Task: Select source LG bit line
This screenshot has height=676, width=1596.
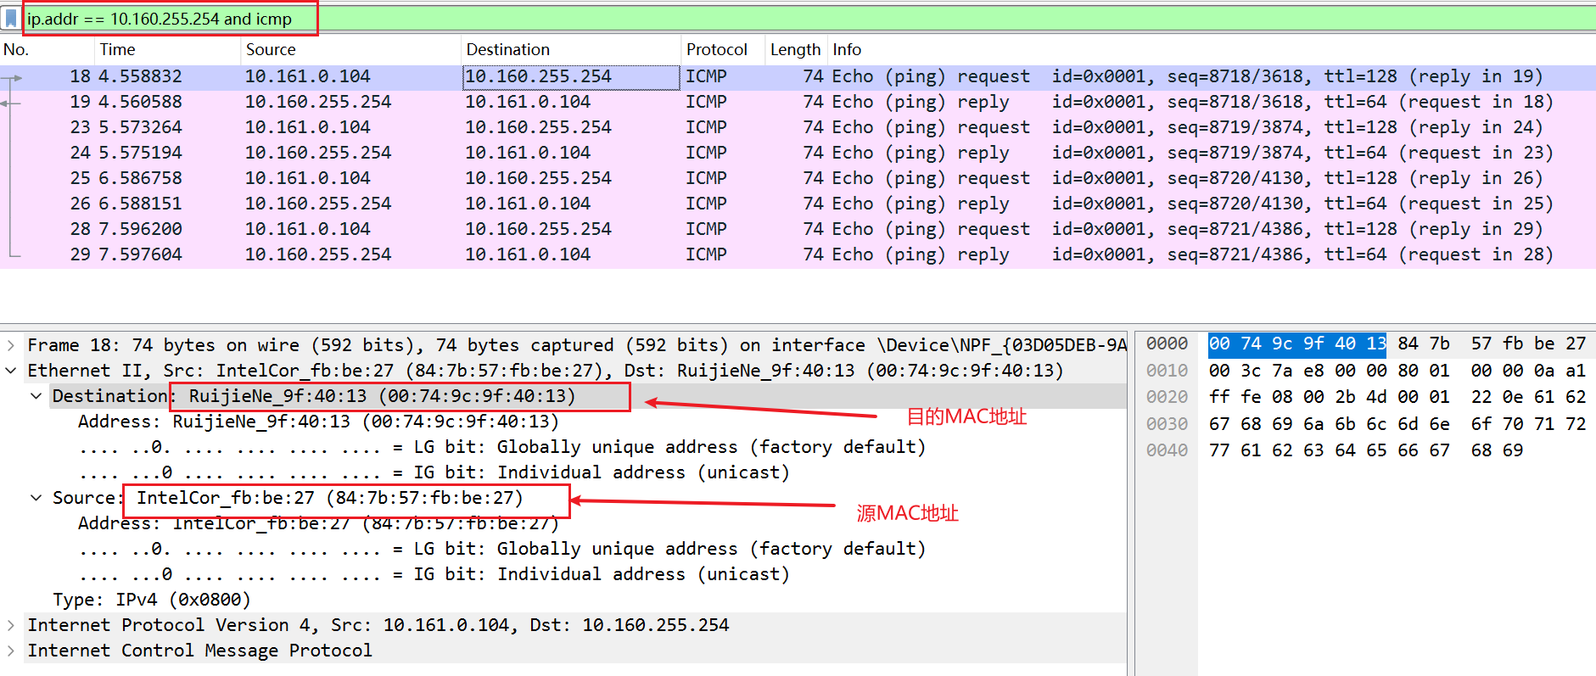Action: (x=501, y=549)
